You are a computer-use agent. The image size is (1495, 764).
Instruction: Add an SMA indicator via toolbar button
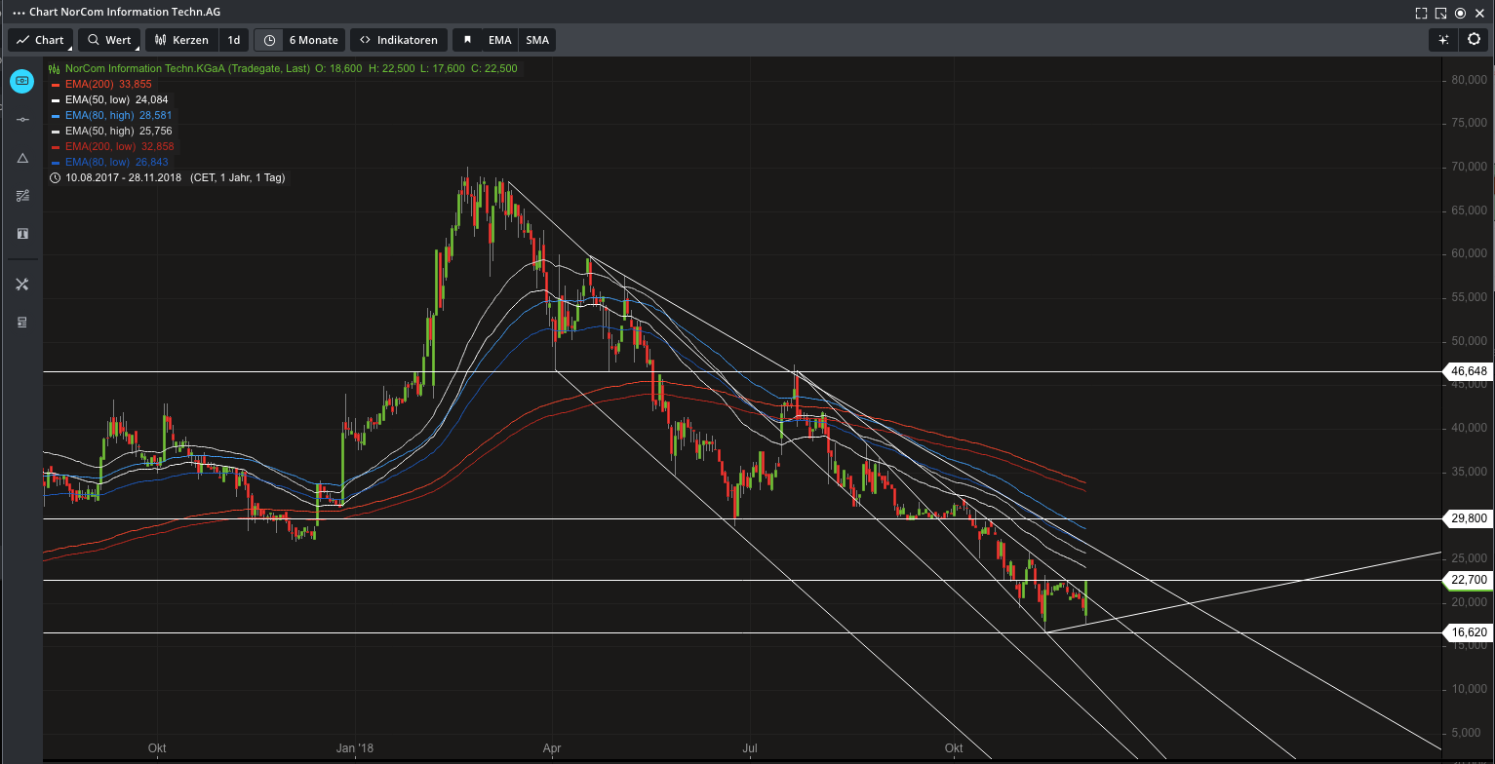[537, 40]
